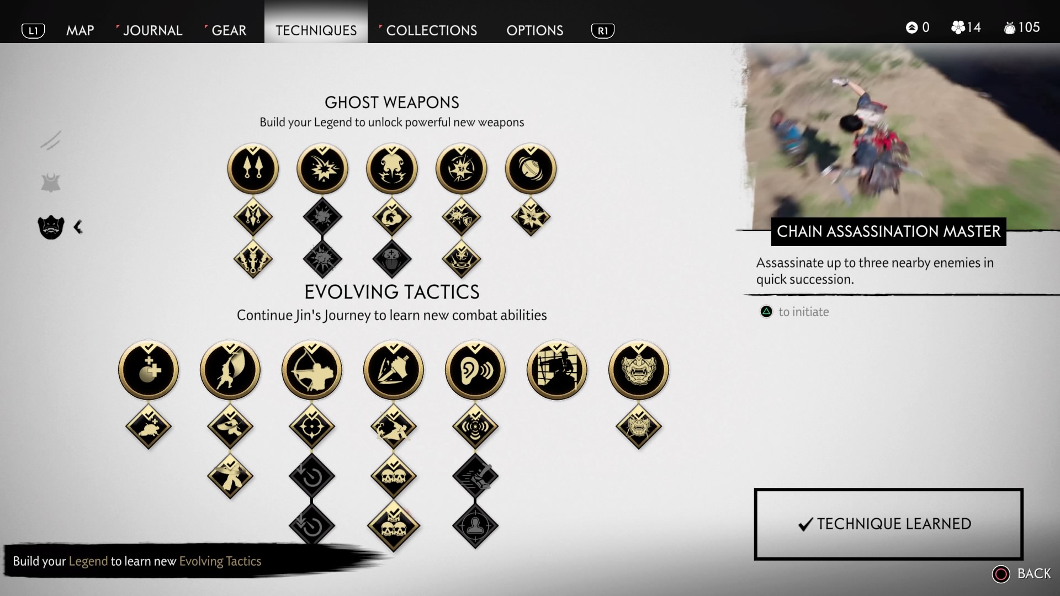Switch to the MAP tab
Image resolution: width=1060 pixels, height=596 pixels.
point(80,30)
